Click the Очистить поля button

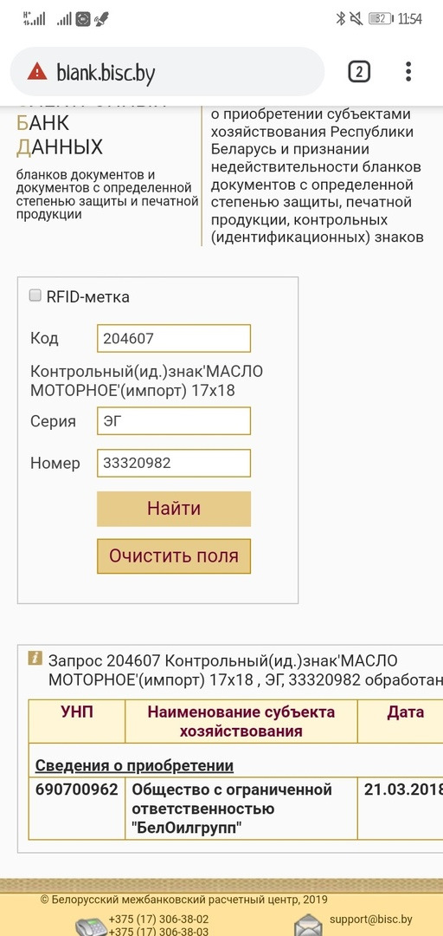click(x=174, y=556)
